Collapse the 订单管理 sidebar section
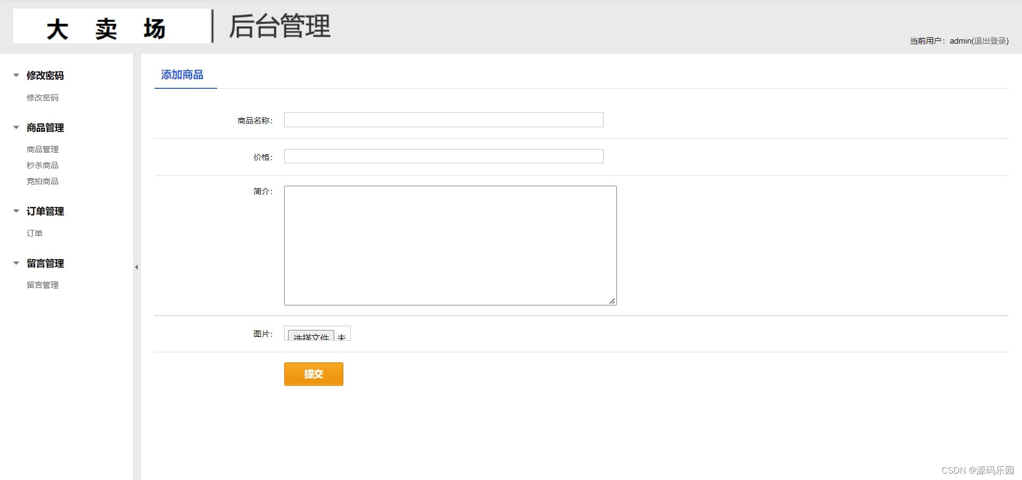This screenshot has width=1022, height=480. (16, 211)
